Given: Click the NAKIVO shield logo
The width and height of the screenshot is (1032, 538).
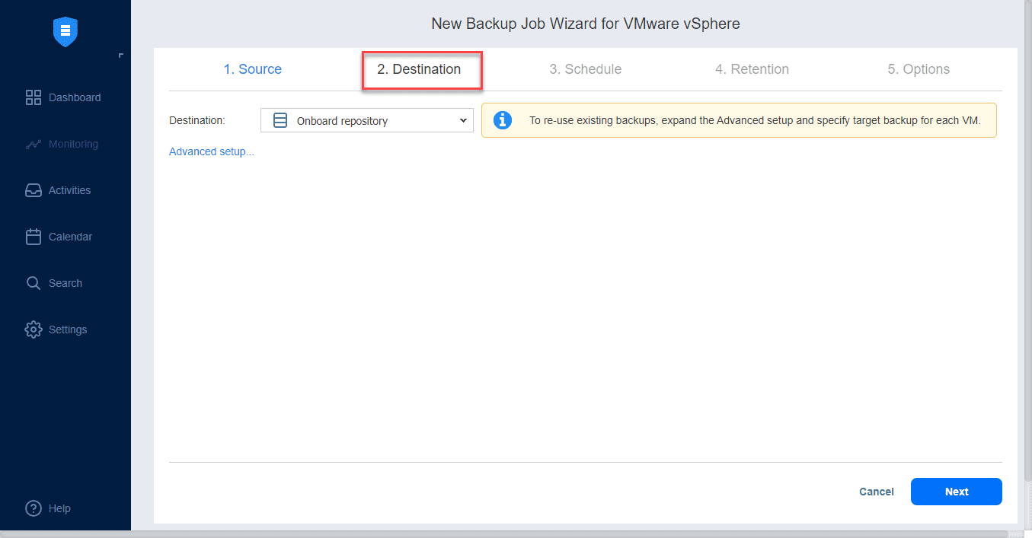Looking at the screenshot, I should pyautogui.click(x=65, y=32).
